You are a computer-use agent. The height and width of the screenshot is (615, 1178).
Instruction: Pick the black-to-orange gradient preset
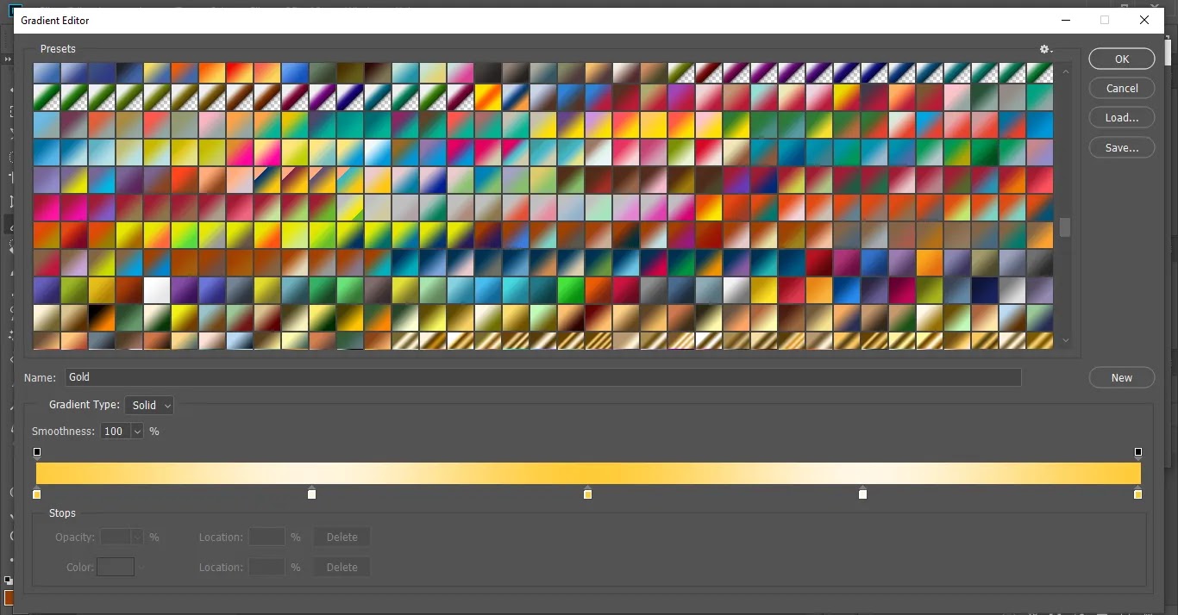pos(102,318)
